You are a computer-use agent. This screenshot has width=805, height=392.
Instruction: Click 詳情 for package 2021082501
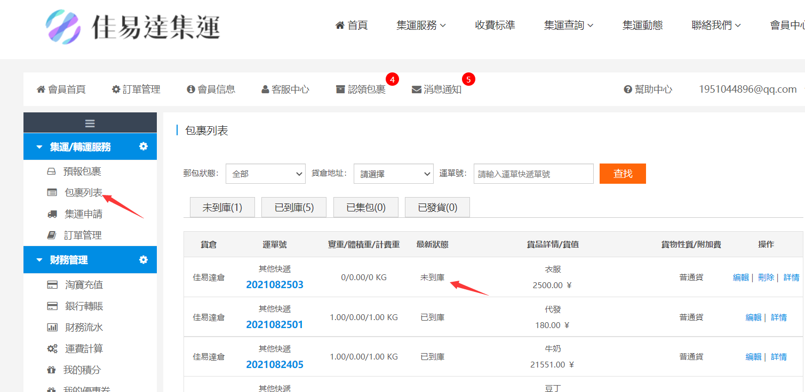coord(779,317)
